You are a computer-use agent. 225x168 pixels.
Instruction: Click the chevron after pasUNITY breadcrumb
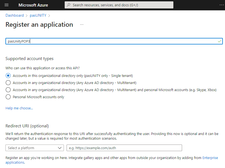pos(49,16)
